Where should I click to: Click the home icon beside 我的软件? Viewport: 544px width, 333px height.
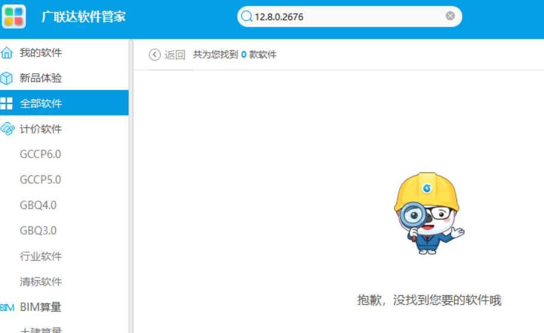point(7,53)
